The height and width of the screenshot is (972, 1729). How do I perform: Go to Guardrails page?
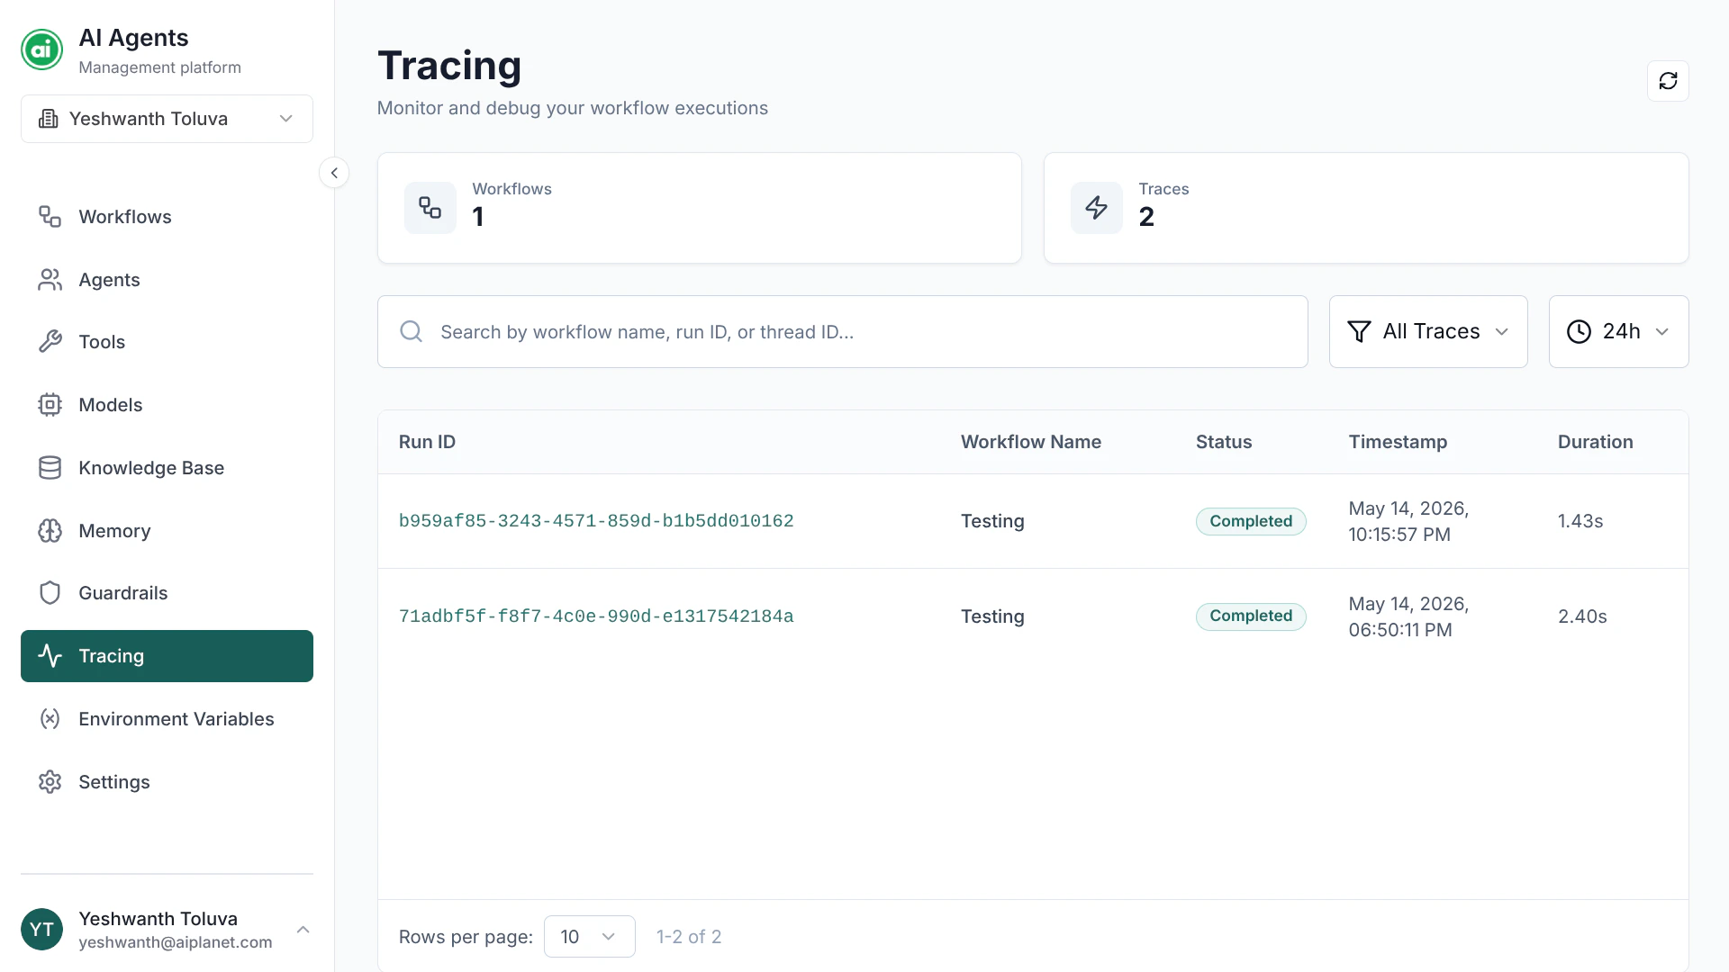(167, 593)
